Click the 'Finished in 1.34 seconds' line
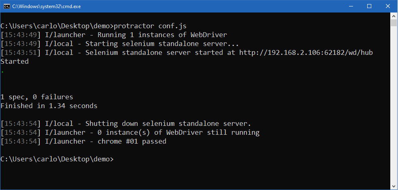Screen dimensions: 398x190 click(x=49, y=106)
